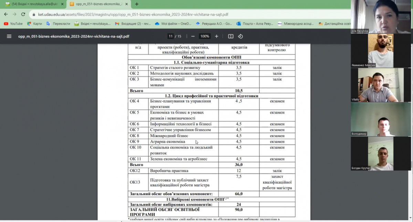
Task: Open the Пошта – Алла Реву bookmark
Action: (255, 24)
